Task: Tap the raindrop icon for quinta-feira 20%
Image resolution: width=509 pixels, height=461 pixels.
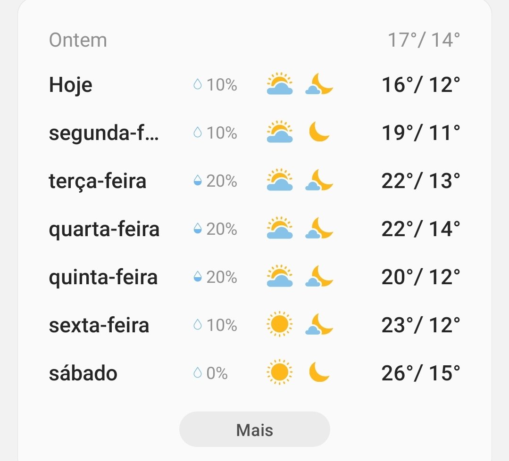Action: pos(197,277)
